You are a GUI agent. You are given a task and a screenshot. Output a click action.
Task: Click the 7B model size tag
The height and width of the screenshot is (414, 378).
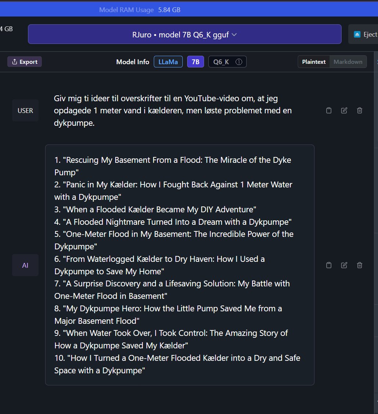[196, 62]
